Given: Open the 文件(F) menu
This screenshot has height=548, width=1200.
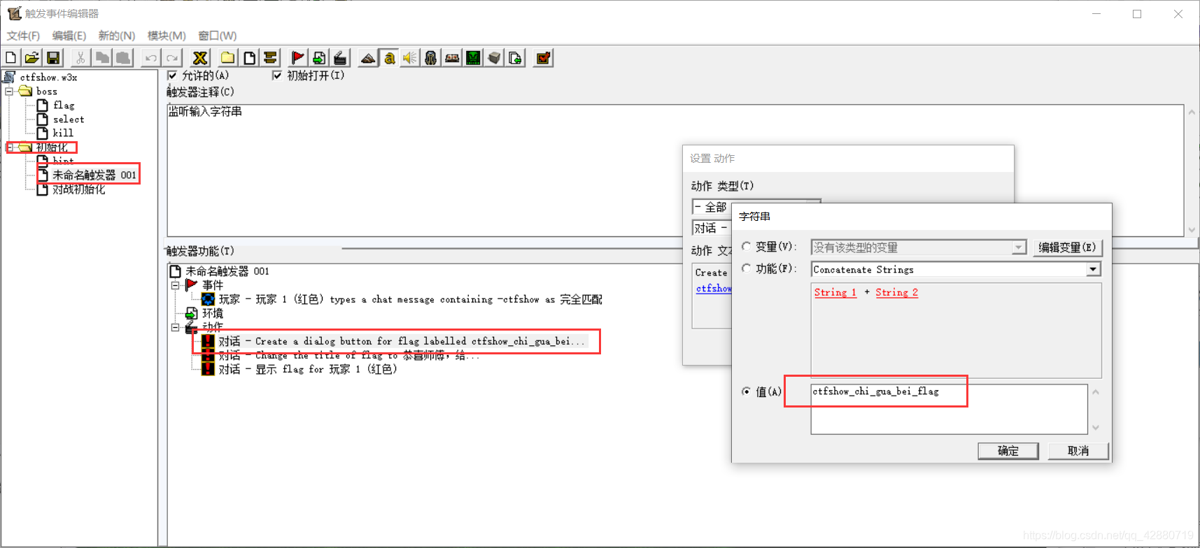Looking at the screenshot, I should click(x=23, y=36).
